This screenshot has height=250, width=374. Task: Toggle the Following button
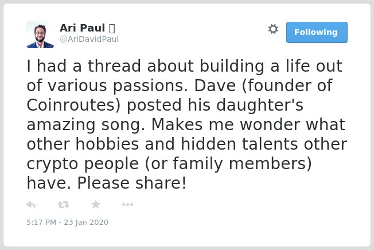point(317,33)
